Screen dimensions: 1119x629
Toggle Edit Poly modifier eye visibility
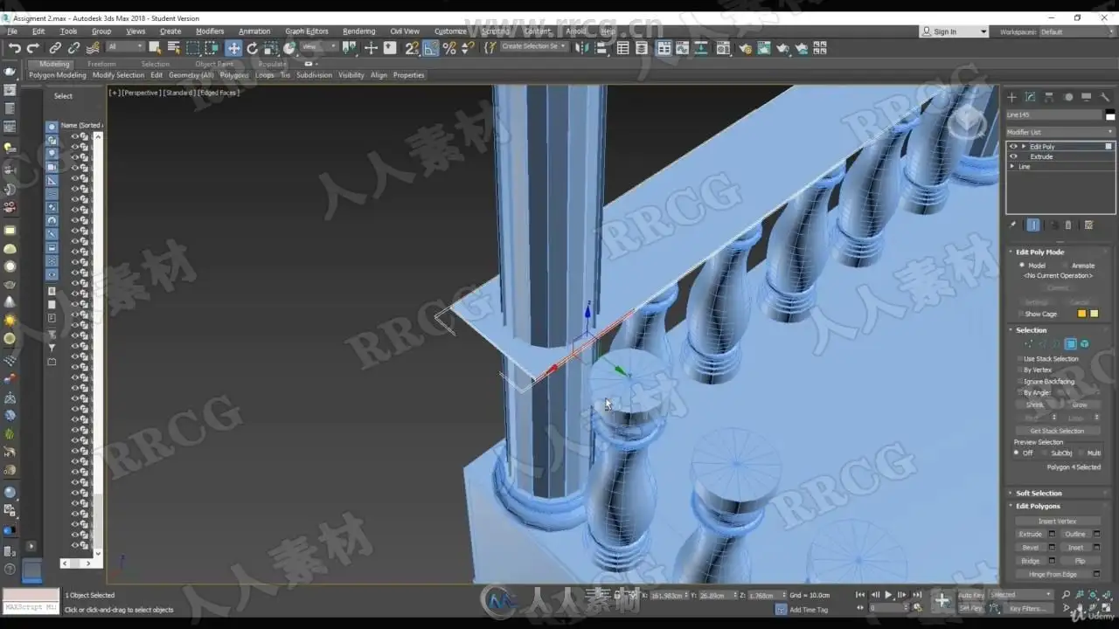(1014, 146)
